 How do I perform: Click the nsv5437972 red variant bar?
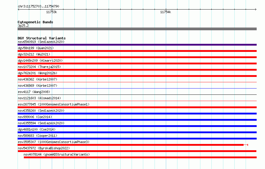137,151
